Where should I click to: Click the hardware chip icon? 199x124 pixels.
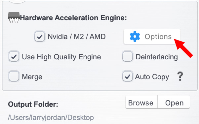(14, 18)
